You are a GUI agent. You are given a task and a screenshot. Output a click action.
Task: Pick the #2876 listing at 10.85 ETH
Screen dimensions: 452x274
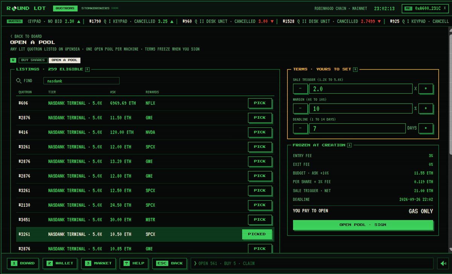[260, 248]
